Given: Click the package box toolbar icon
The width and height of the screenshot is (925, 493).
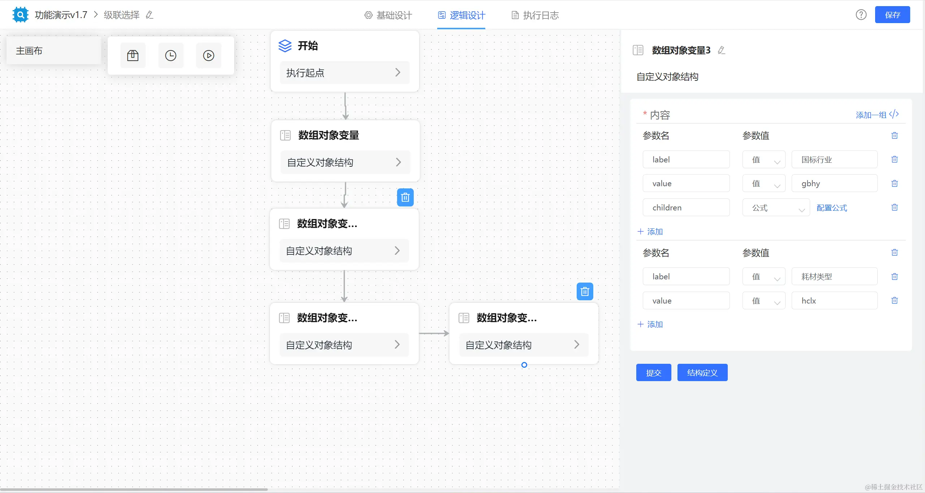Looking at the screenshot, I should tap(133, 56).
